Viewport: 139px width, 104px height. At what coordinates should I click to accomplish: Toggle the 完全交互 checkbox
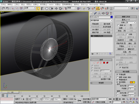pos(120,68)
